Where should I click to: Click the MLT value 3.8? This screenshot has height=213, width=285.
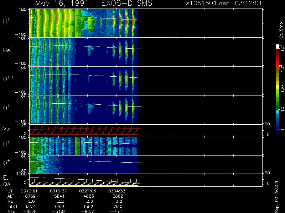(119, 201)
